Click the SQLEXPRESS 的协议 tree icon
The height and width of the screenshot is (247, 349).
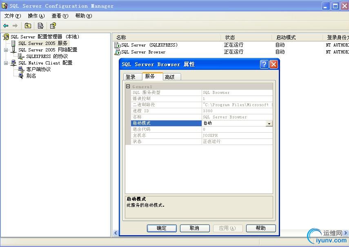tap(21, 56)
